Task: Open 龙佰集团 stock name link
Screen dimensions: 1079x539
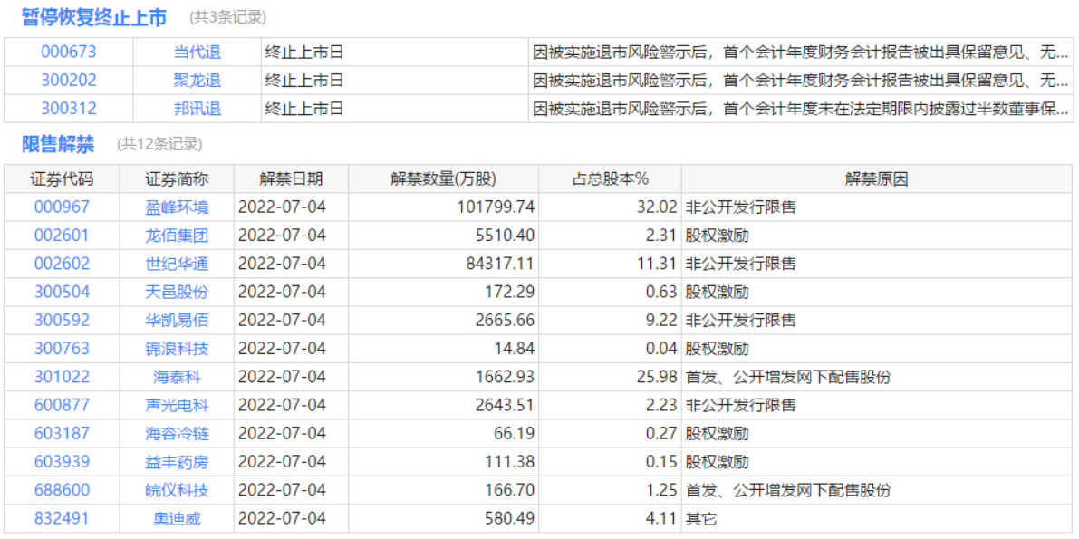Action: 177,236
